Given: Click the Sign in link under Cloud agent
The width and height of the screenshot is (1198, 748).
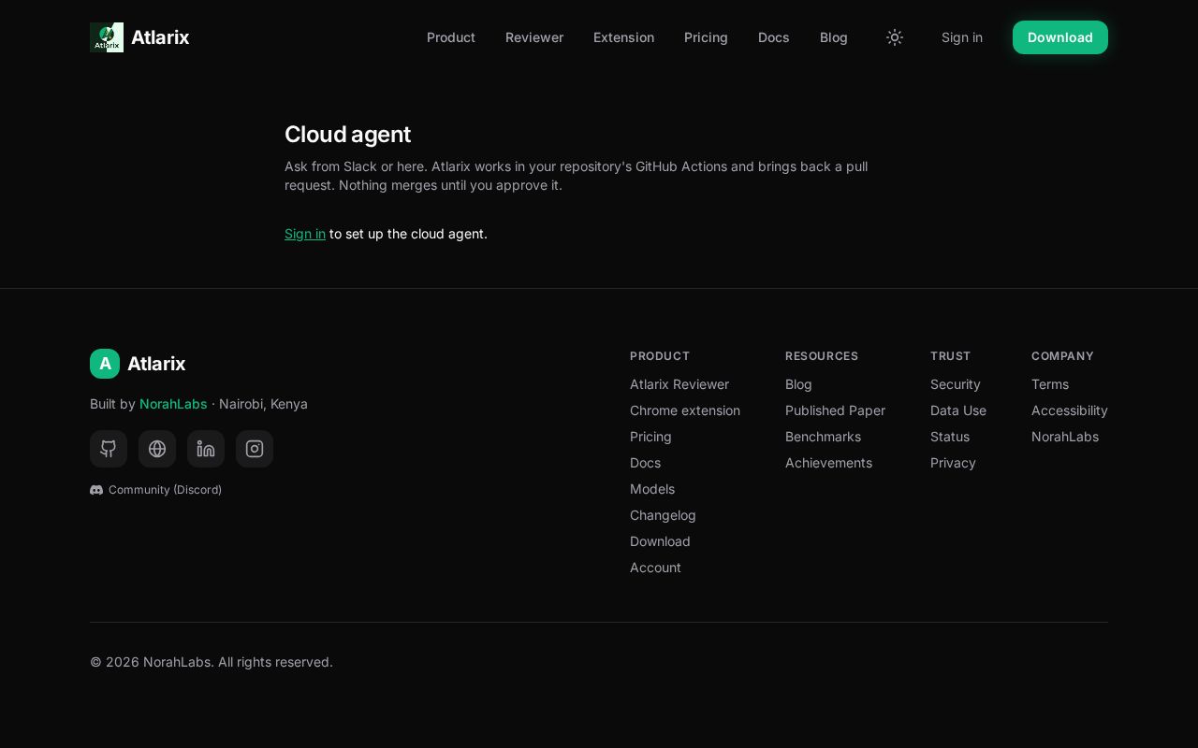Looking at the screenshot, I should [305, 234].
